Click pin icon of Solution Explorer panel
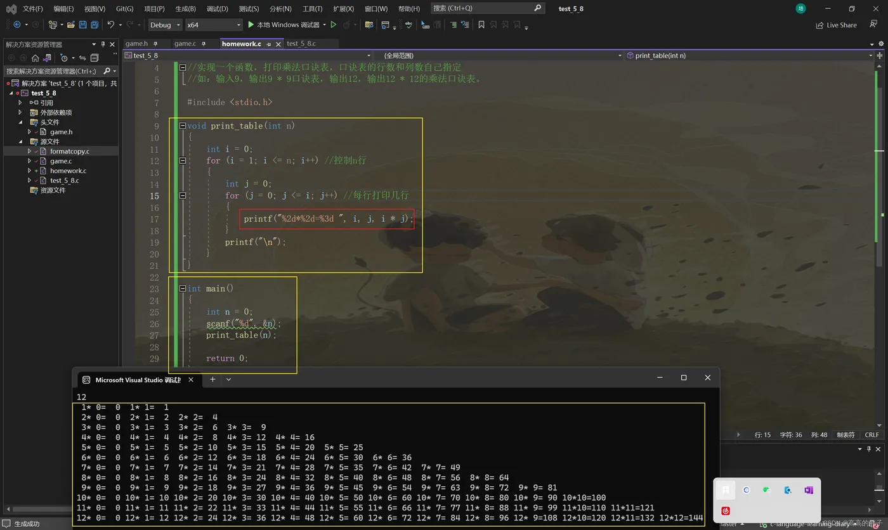 (x=103, y=44)
